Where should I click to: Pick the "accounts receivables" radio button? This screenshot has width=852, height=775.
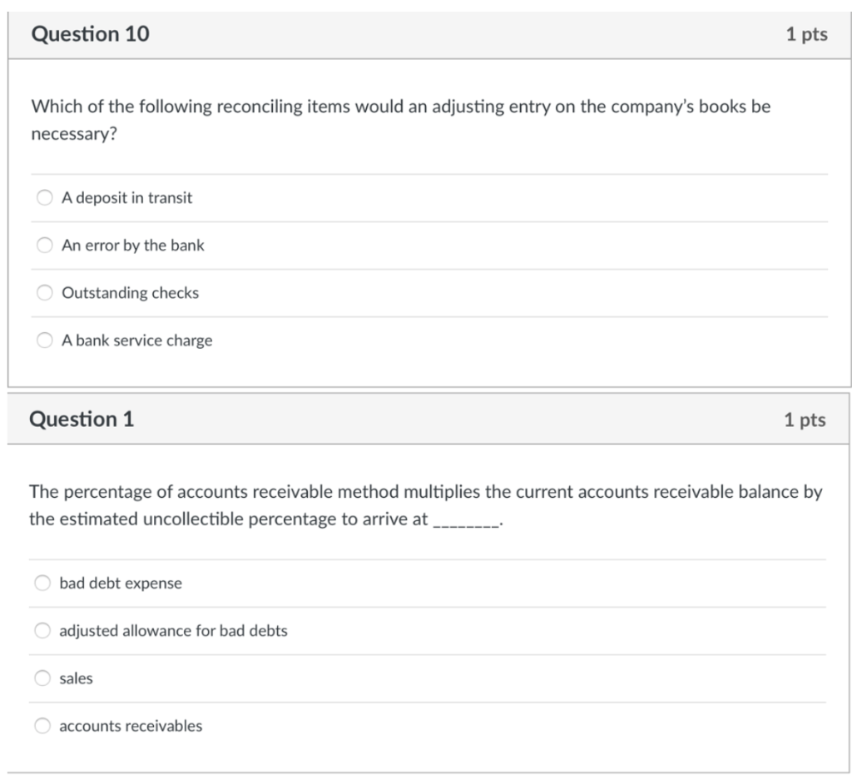tap(42, 726)
